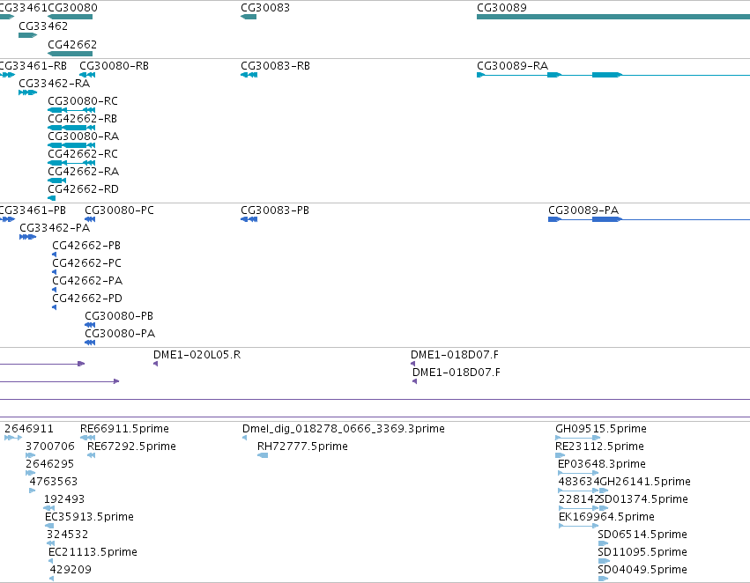Click protein CG30089-PA label
750x583 pixels.
(x=583, y=210)
